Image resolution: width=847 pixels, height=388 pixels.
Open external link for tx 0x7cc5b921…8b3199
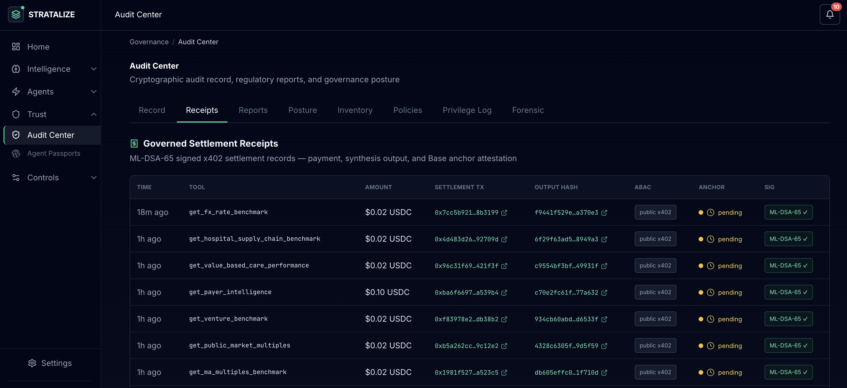504,212
